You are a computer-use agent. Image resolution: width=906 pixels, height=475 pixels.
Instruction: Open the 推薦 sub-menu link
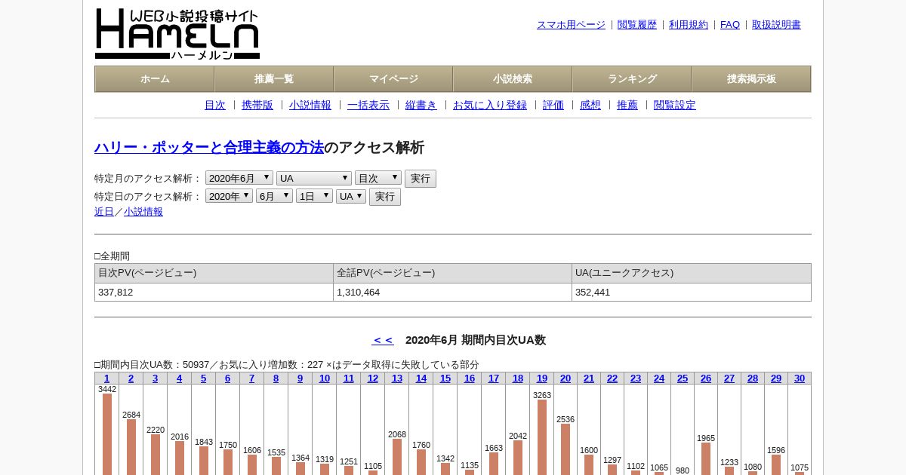(x=627, y=106)
